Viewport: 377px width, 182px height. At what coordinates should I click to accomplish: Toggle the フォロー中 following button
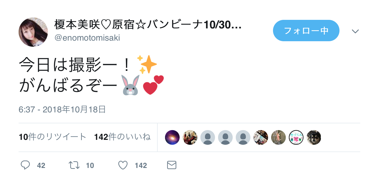[x=306, y=31]
